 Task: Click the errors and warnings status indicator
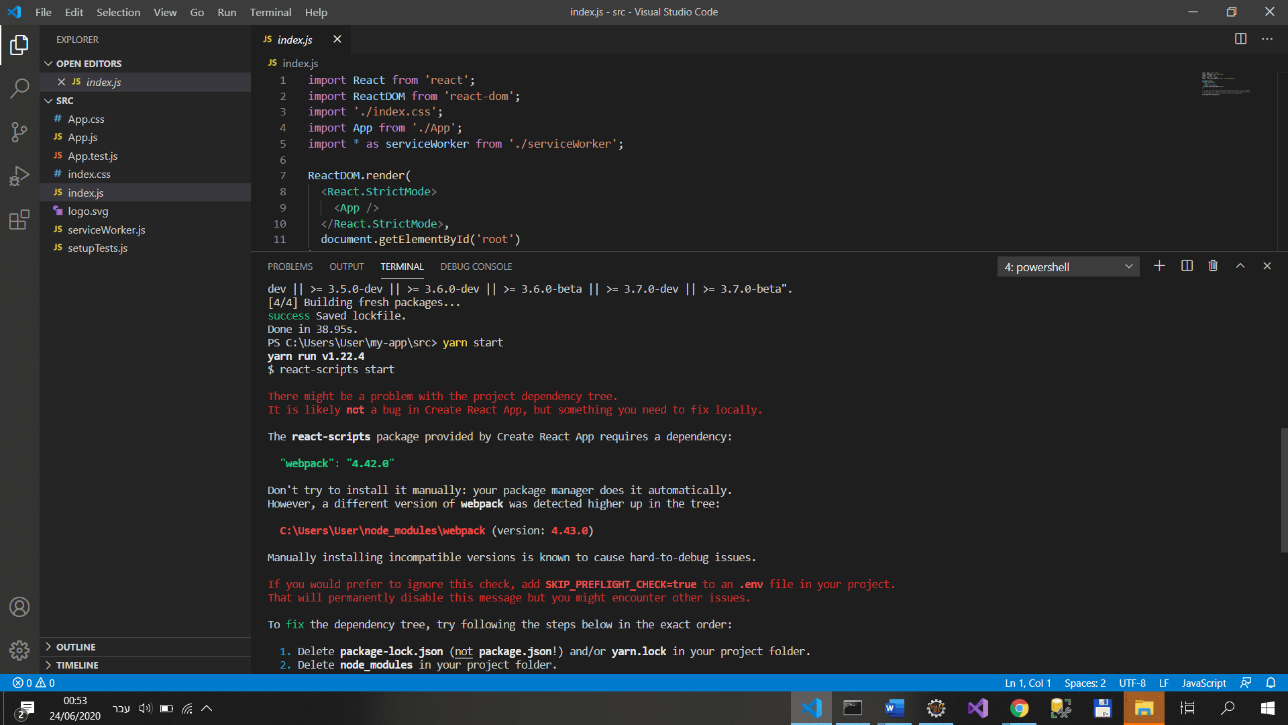tap(34, 683)
